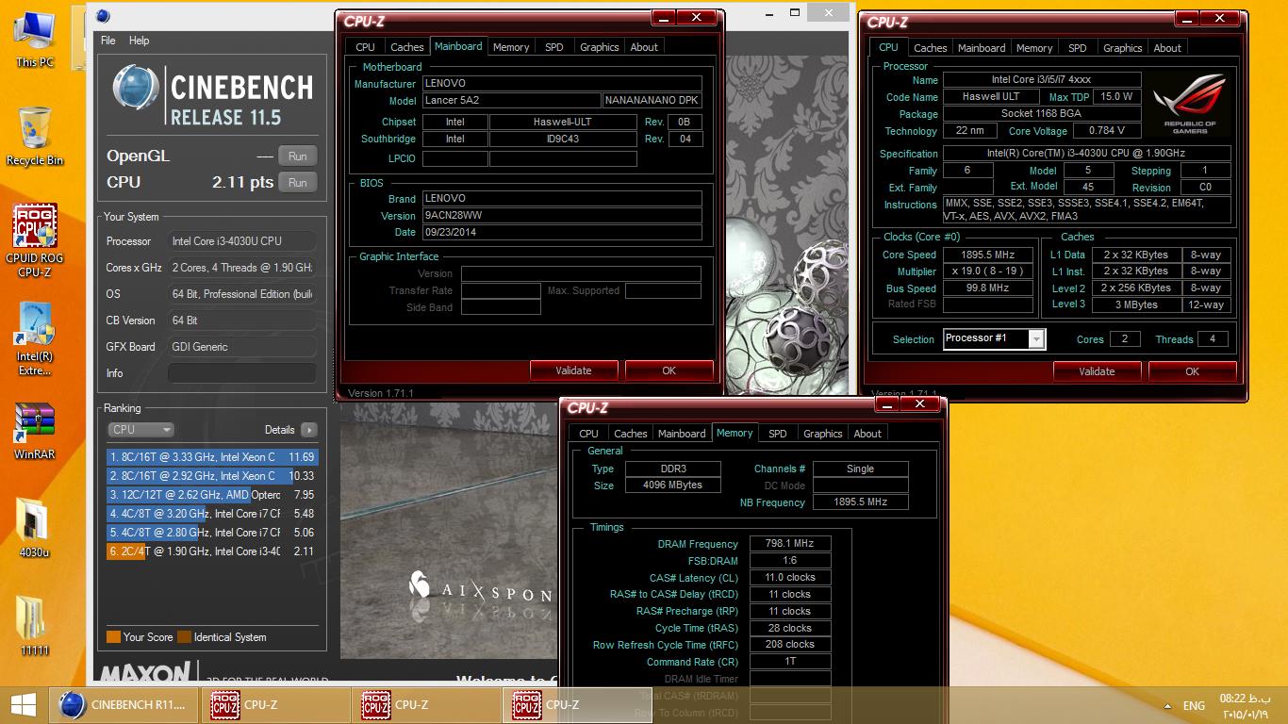
Task: Run the OpenGL benchmark
Action: pos(297,156)
